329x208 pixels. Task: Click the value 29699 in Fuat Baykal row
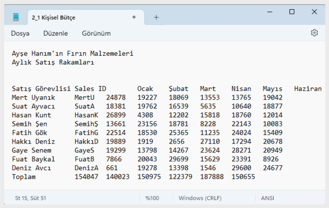point(178,159)
